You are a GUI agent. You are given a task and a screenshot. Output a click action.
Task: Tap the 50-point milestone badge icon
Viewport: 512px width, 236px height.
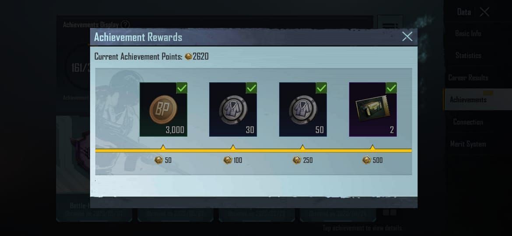159,160
